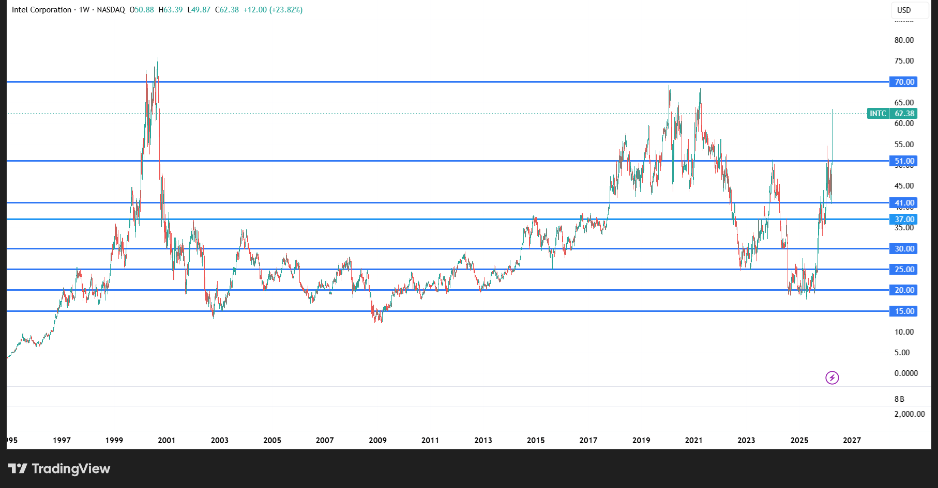Image resolution: width=938 pixels, height=488 pixels.
Task: Click the 8 B volume axis label
Action: 900,399
